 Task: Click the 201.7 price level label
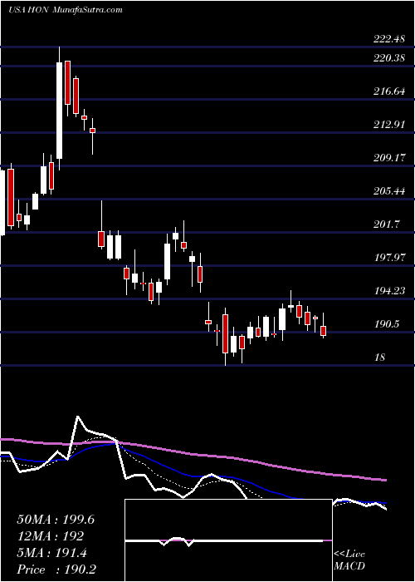tap(386, 224)
